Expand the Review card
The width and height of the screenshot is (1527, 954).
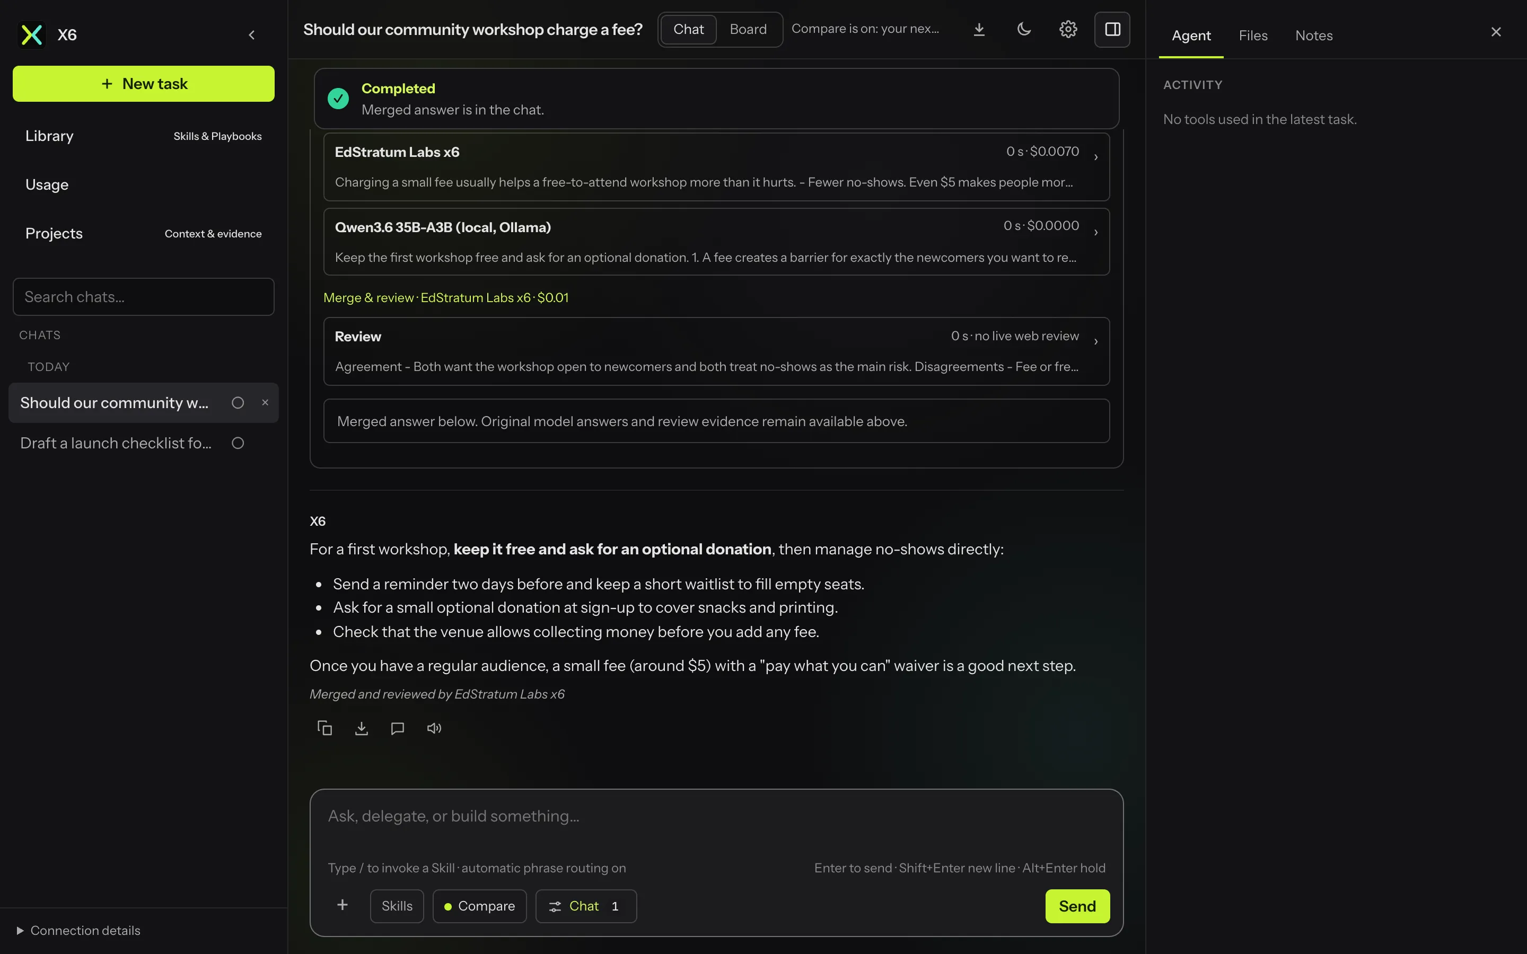716,351
